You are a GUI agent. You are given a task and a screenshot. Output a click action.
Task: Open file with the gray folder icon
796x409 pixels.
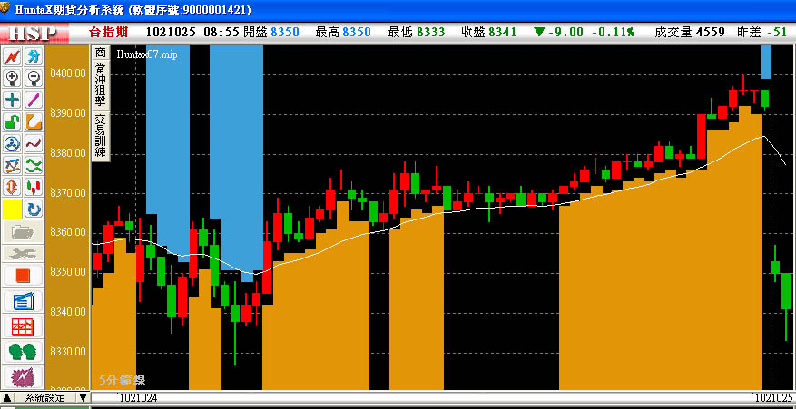point(24,231)
